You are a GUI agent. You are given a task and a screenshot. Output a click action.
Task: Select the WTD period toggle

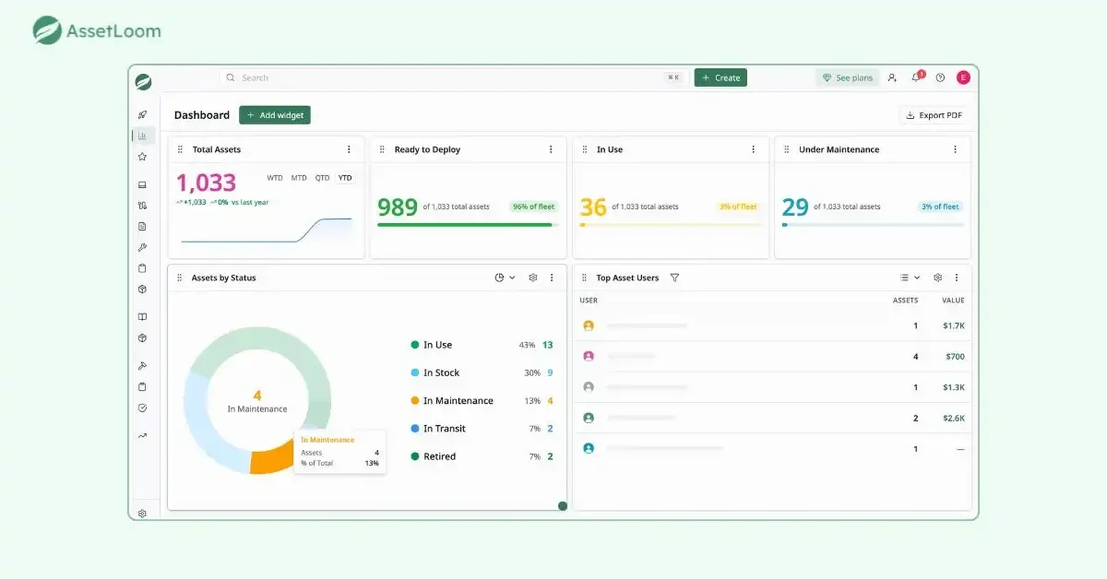[x=275, y=178]
